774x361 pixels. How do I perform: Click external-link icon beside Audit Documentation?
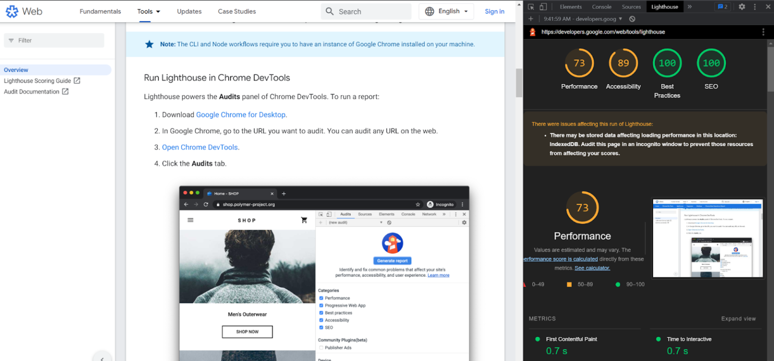point(65,92)
